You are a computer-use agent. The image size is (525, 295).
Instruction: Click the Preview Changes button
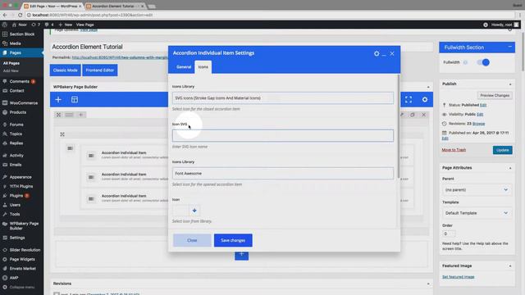click(495, 95)
